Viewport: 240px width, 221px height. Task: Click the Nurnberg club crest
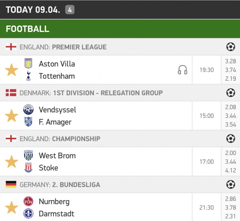pos(28,201)
